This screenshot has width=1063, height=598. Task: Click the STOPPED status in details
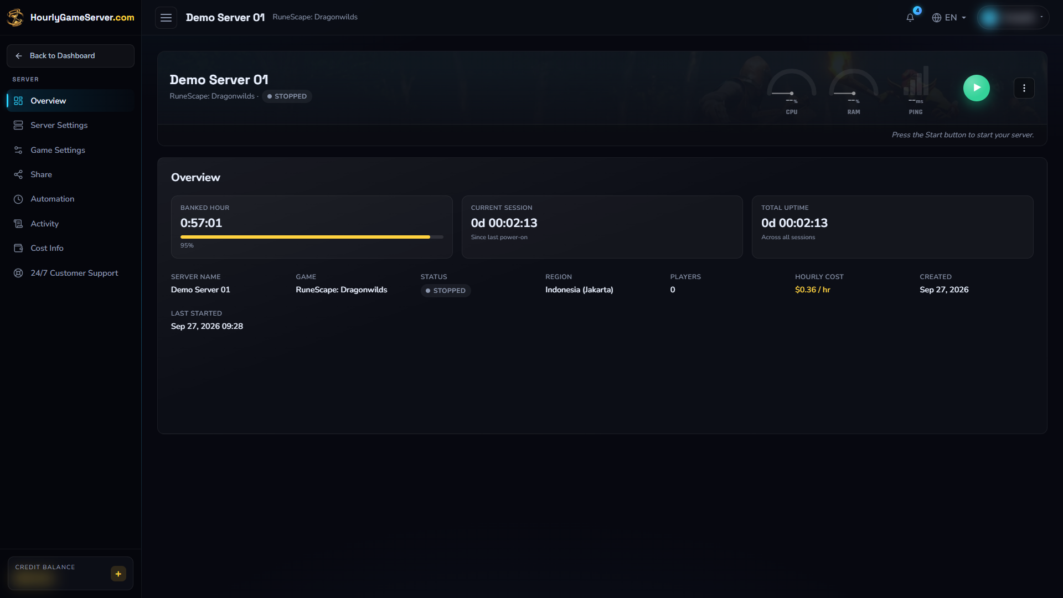(446, 291)
